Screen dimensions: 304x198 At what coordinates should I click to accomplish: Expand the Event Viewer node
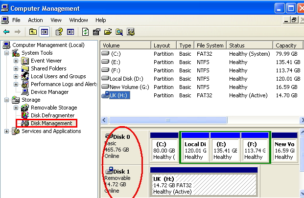pos(16,61)
